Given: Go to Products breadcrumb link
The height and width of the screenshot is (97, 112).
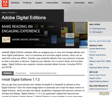Looking at the screenshot, I should (12, 13).
